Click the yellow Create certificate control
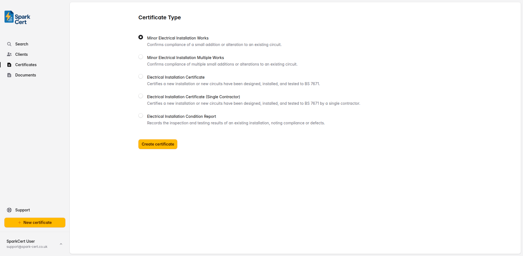Viewport: 523px width, 256px height. tap(157, 144)
